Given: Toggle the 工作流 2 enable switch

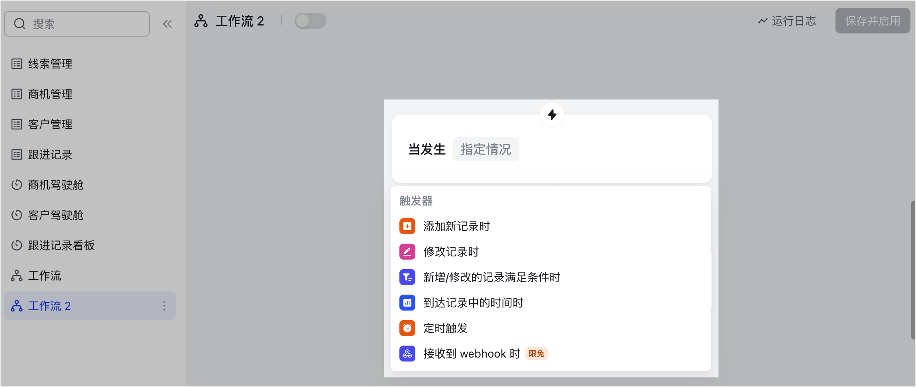Looking at the screenshot, I should pyautogui.click(x=310, y=21).
